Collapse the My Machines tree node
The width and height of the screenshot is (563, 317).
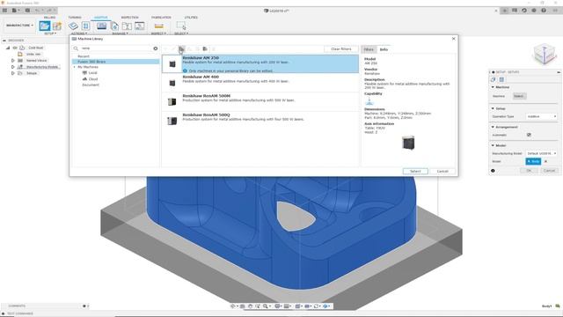[75, 67]
